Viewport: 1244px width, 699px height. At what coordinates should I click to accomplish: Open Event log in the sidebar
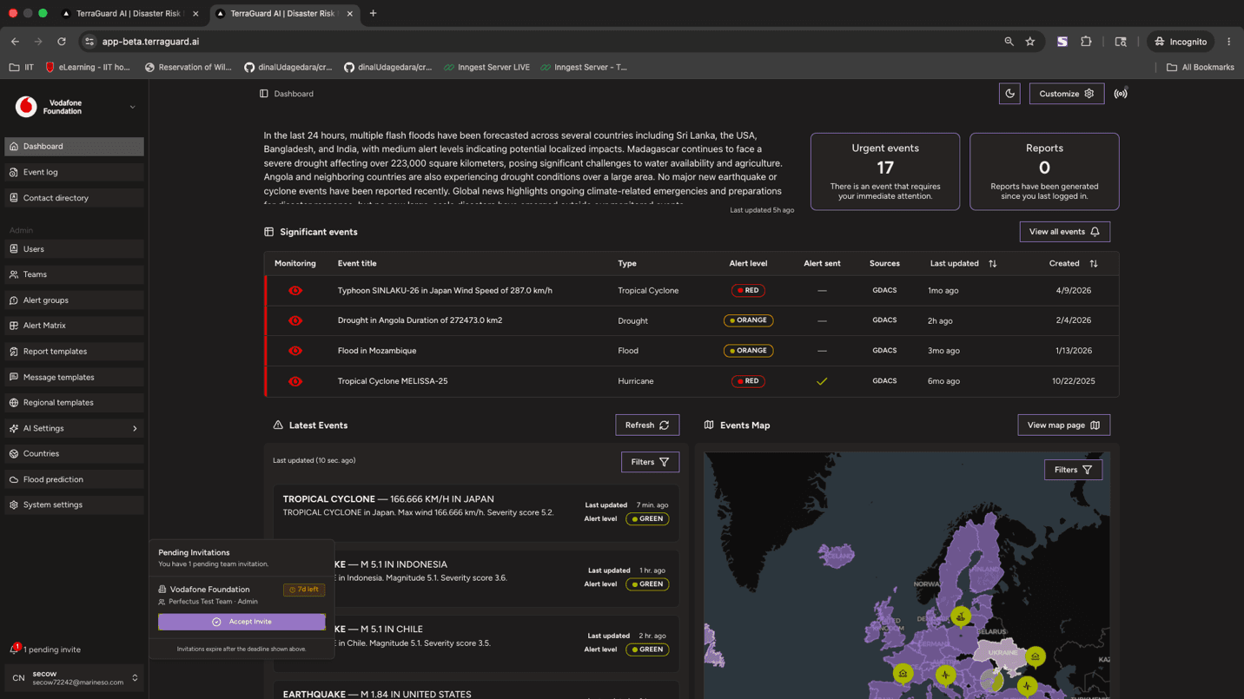pos(75,172)
